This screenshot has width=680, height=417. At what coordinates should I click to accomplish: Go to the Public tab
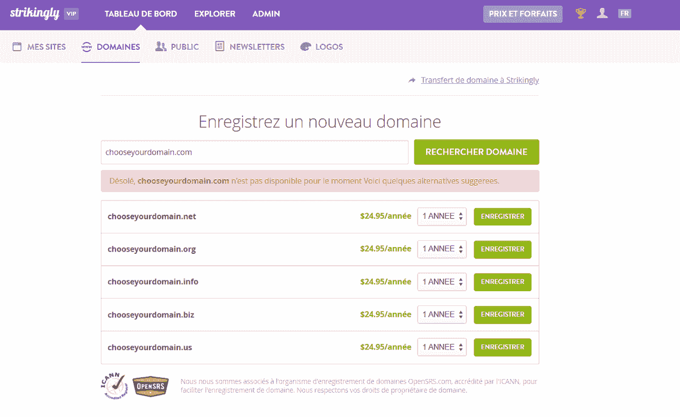click(177, 46)
